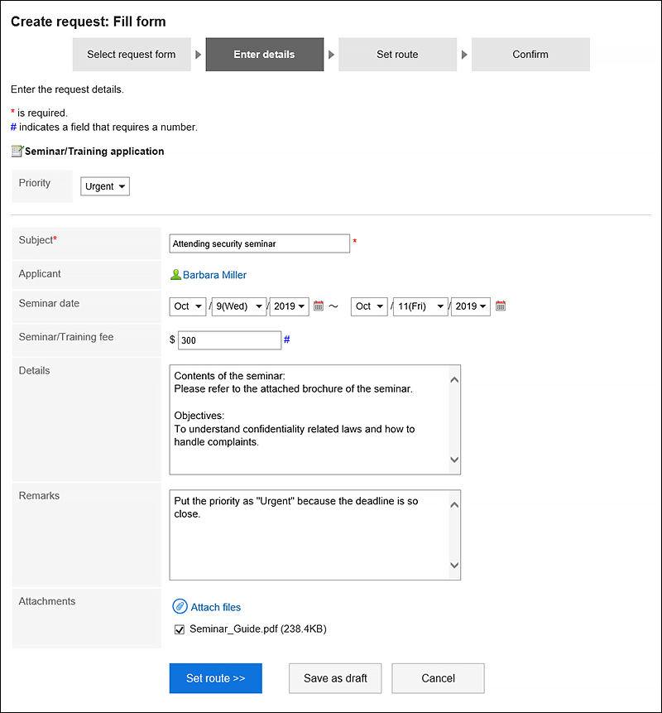Viewport: 662px width, 713px height.
Task: Click Save as draft button
Action: click(x=335, y=678)
